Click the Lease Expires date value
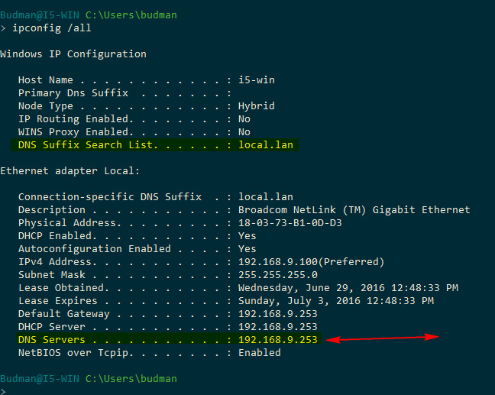The width and height of the screenshot is (495, 395). [336, 301]
